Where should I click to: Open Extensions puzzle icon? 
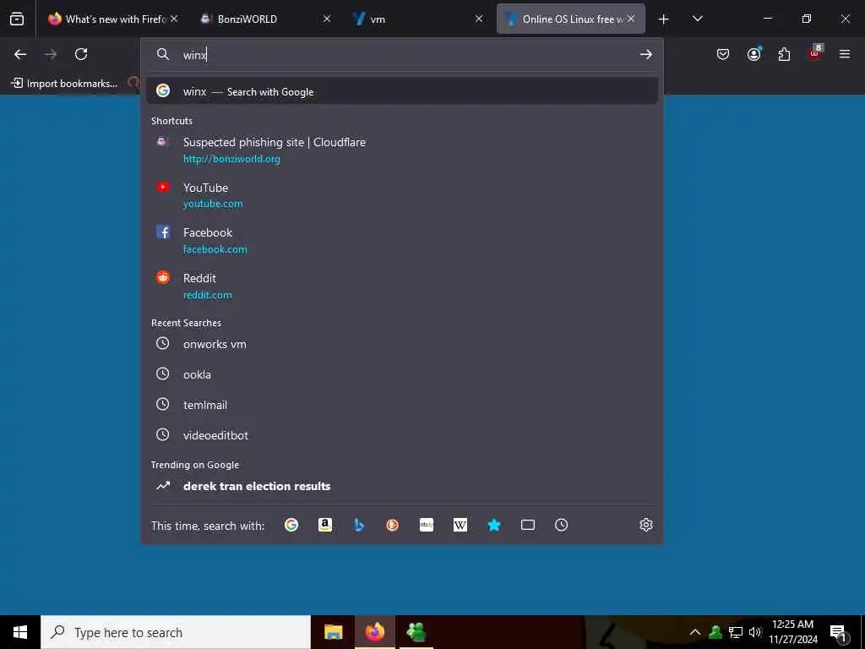pyautogui.click(x=784, y=54)
